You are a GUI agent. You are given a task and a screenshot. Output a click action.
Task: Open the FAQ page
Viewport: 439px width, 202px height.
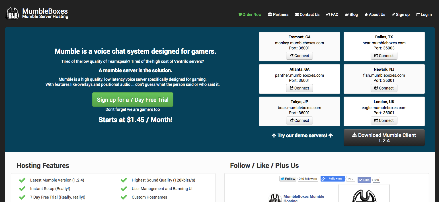tap(332, 14)
